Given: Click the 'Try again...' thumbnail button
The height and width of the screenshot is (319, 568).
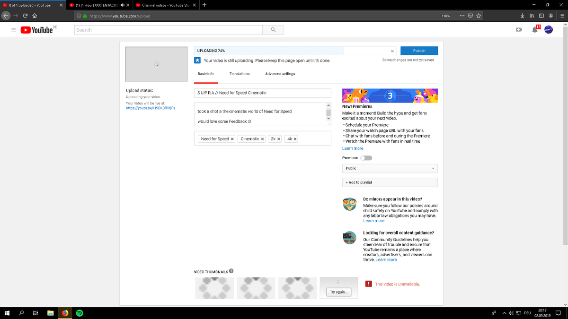Looking at the screenshot, I should (x=339, y=292).
